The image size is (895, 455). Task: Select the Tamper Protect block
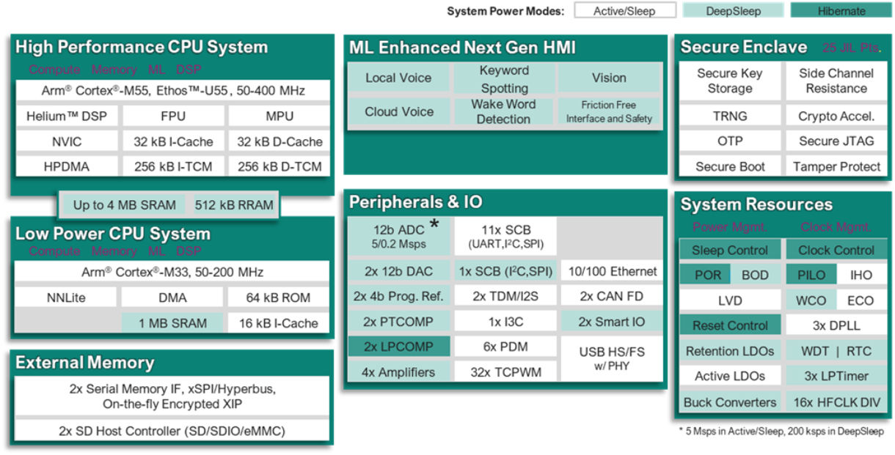tap(836, 166)
